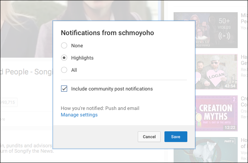Click the 43:54 duration badge
This screenshot has width=248, height=163.
[x=230, y=87]
